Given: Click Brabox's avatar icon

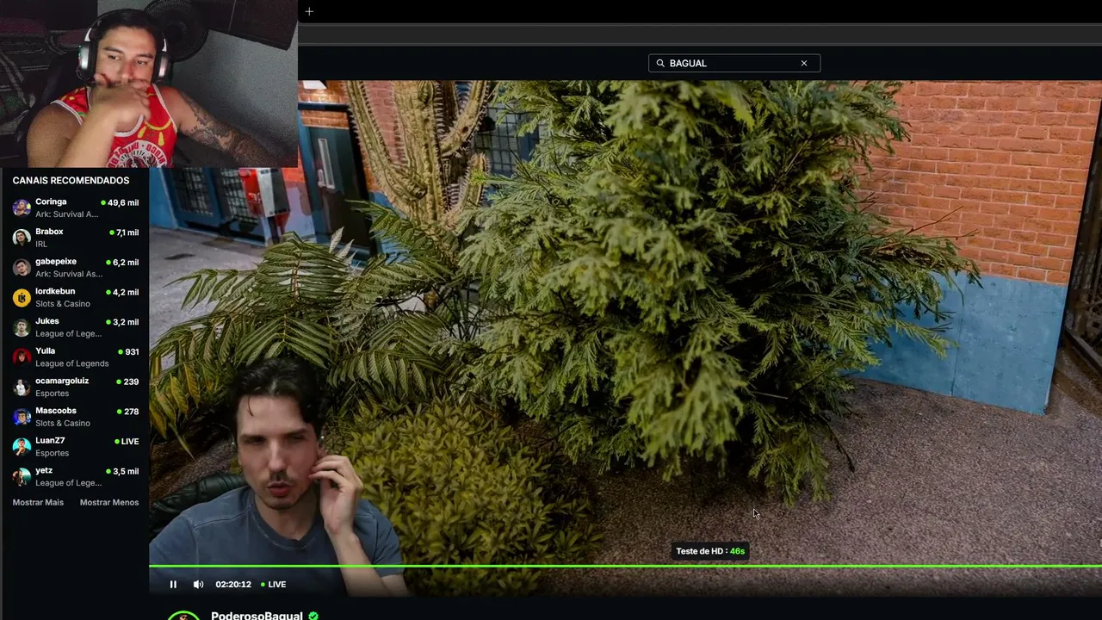Looking at the screenshot, I should (x=22, y=238).
